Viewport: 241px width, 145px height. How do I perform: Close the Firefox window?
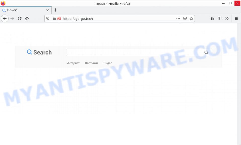click(x=237, y=3)
